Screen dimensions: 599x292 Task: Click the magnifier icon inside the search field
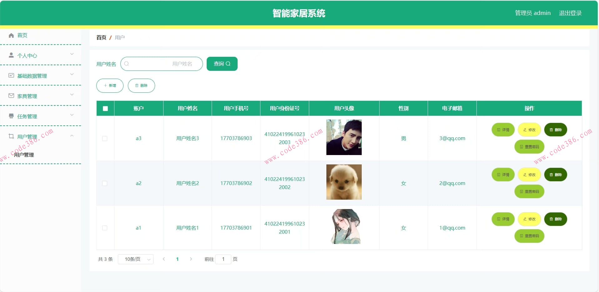tap(127, 64)
